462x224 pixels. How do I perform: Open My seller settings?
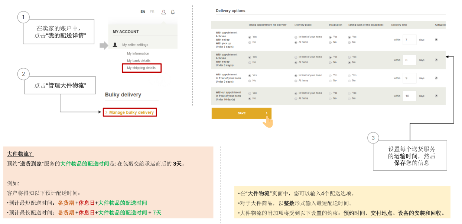[135, 45]
